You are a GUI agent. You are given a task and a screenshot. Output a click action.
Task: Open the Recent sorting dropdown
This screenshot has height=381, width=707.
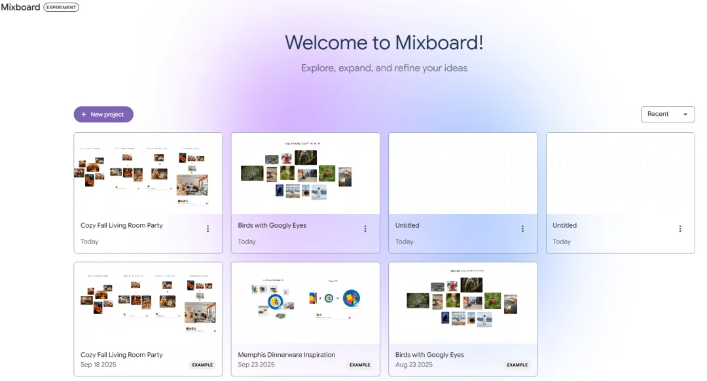point(667,114)
